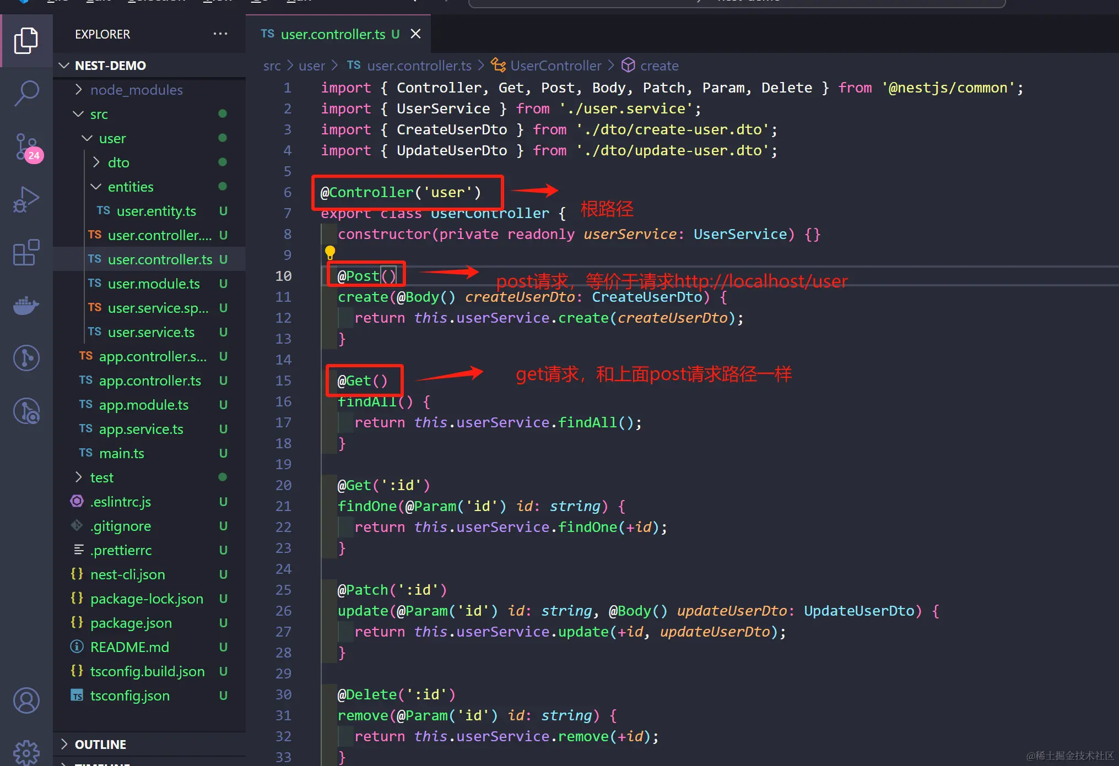Click the create breadcrumb item
Image resolution: width=1119 pixels, height=766 pixels.
[x=659, y=66]
